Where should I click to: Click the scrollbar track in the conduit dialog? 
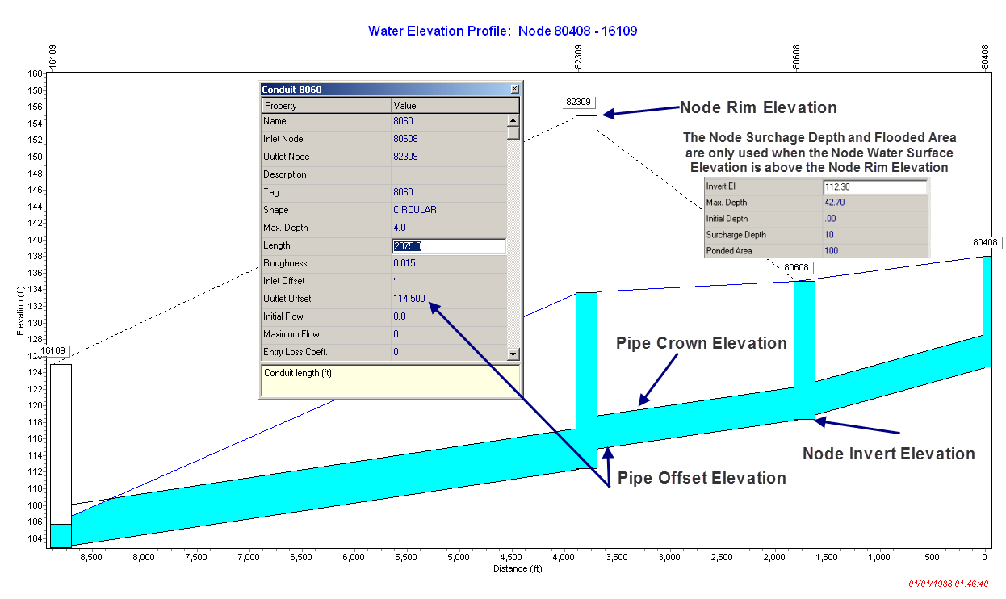(514, 242)
